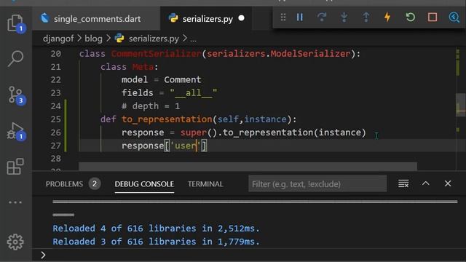Click 'Meta' class name on line 21
The image size is (466, 262).
[x=143, y=67]
